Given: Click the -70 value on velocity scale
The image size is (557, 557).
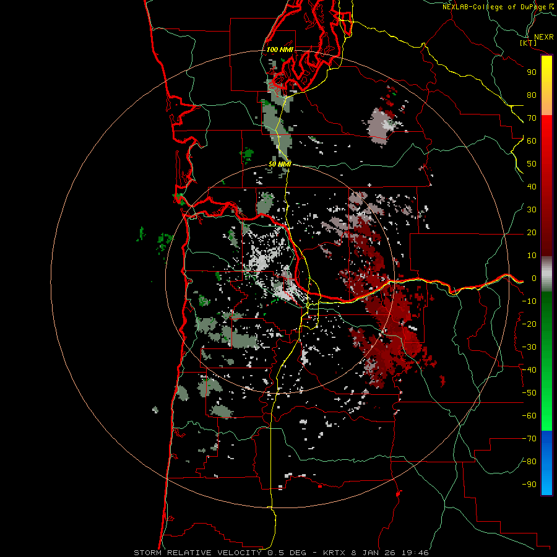Looking at the screenshot, I should pyautogui.click(x=529, y=439).
